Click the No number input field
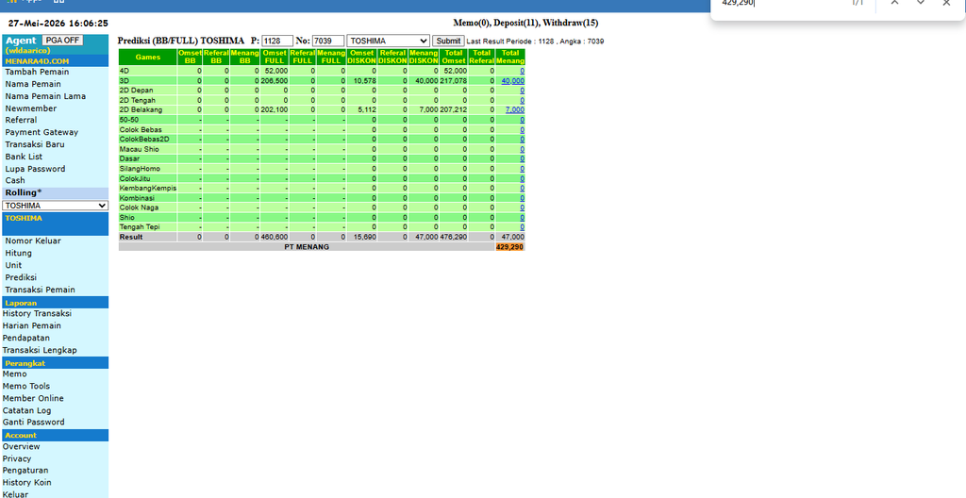The width and height of the screenshot is (966, 498). tap(327, 41)
